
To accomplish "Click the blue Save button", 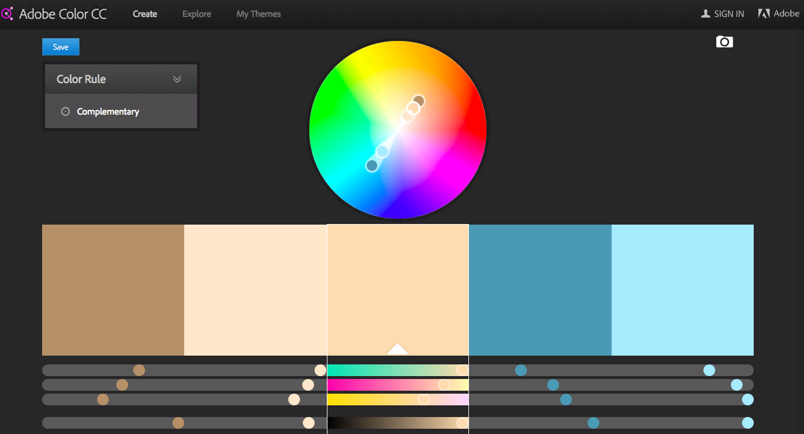I will [x=61, y=47].
